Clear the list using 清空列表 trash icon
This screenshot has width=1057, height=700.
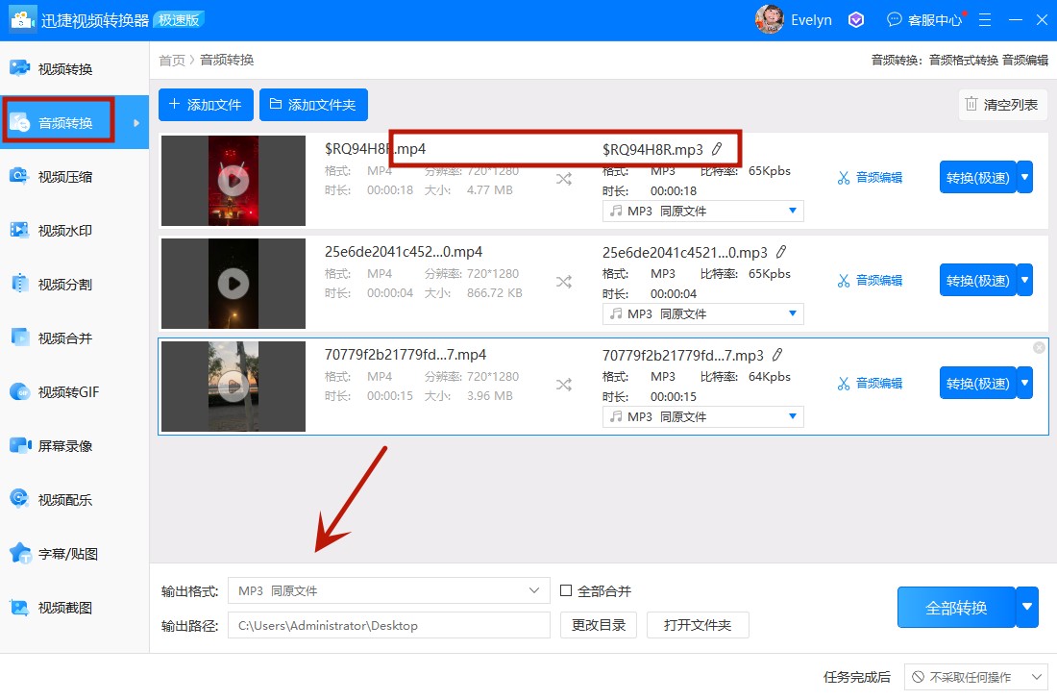click(1001, 105)
